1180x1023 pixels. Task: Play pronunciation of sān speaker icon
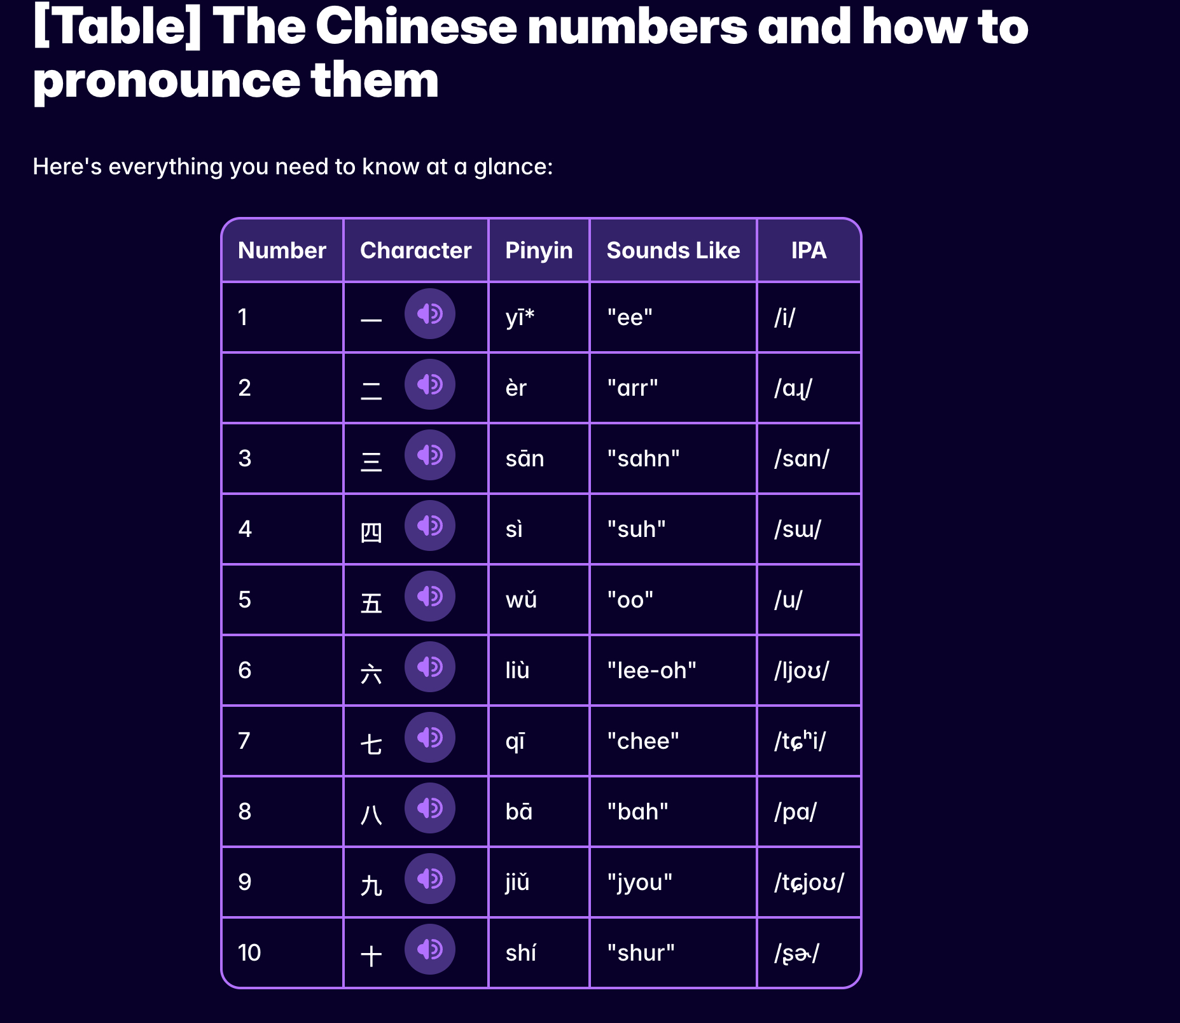coord(430,455)
